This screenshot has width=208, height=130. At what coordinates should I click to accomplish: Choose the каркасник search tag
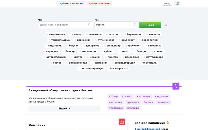(83, 40)
